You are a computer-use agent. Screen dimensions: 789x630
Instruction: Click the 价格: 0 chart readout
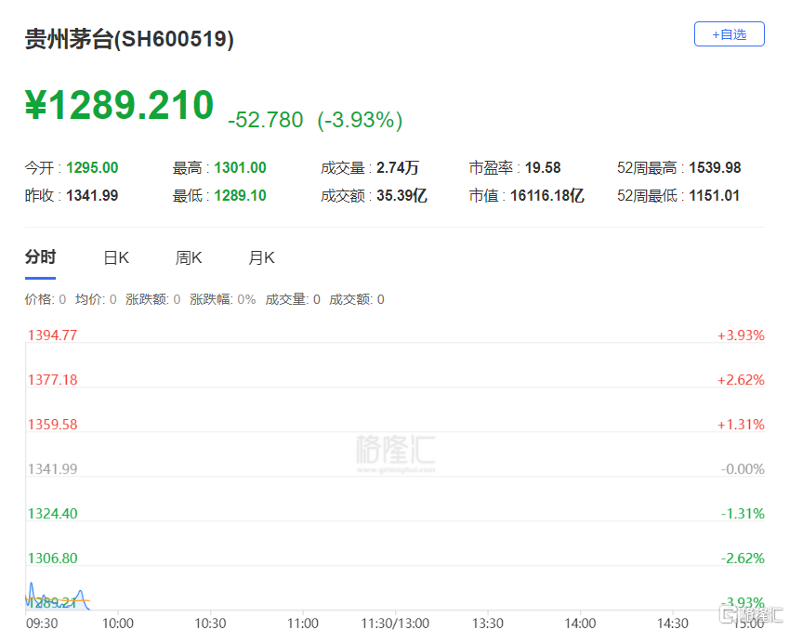tap(46, 300)
